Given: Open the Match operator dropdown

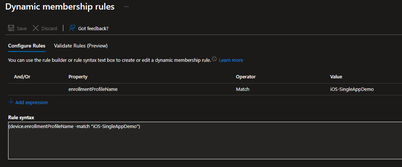Looking at the screenshot, I should 242,89.
